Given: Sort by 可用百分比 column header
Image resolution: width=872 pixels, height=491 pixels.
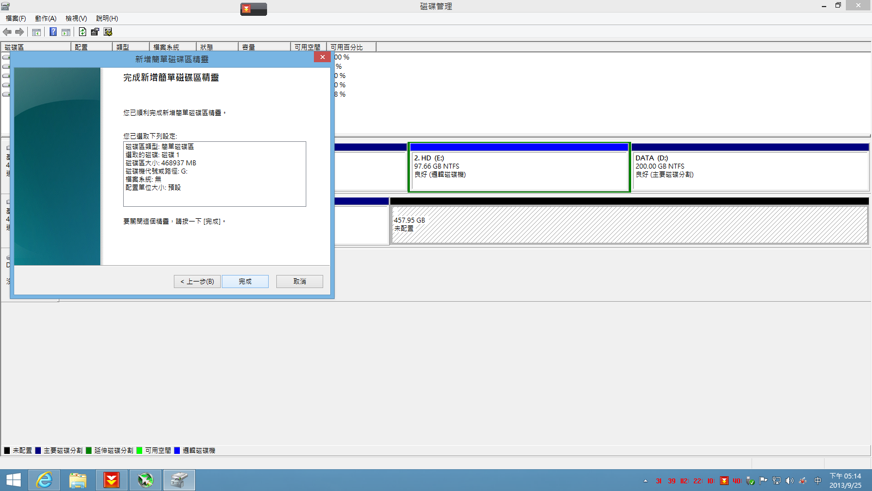Looking at the screenshot, I should [352, 47].
